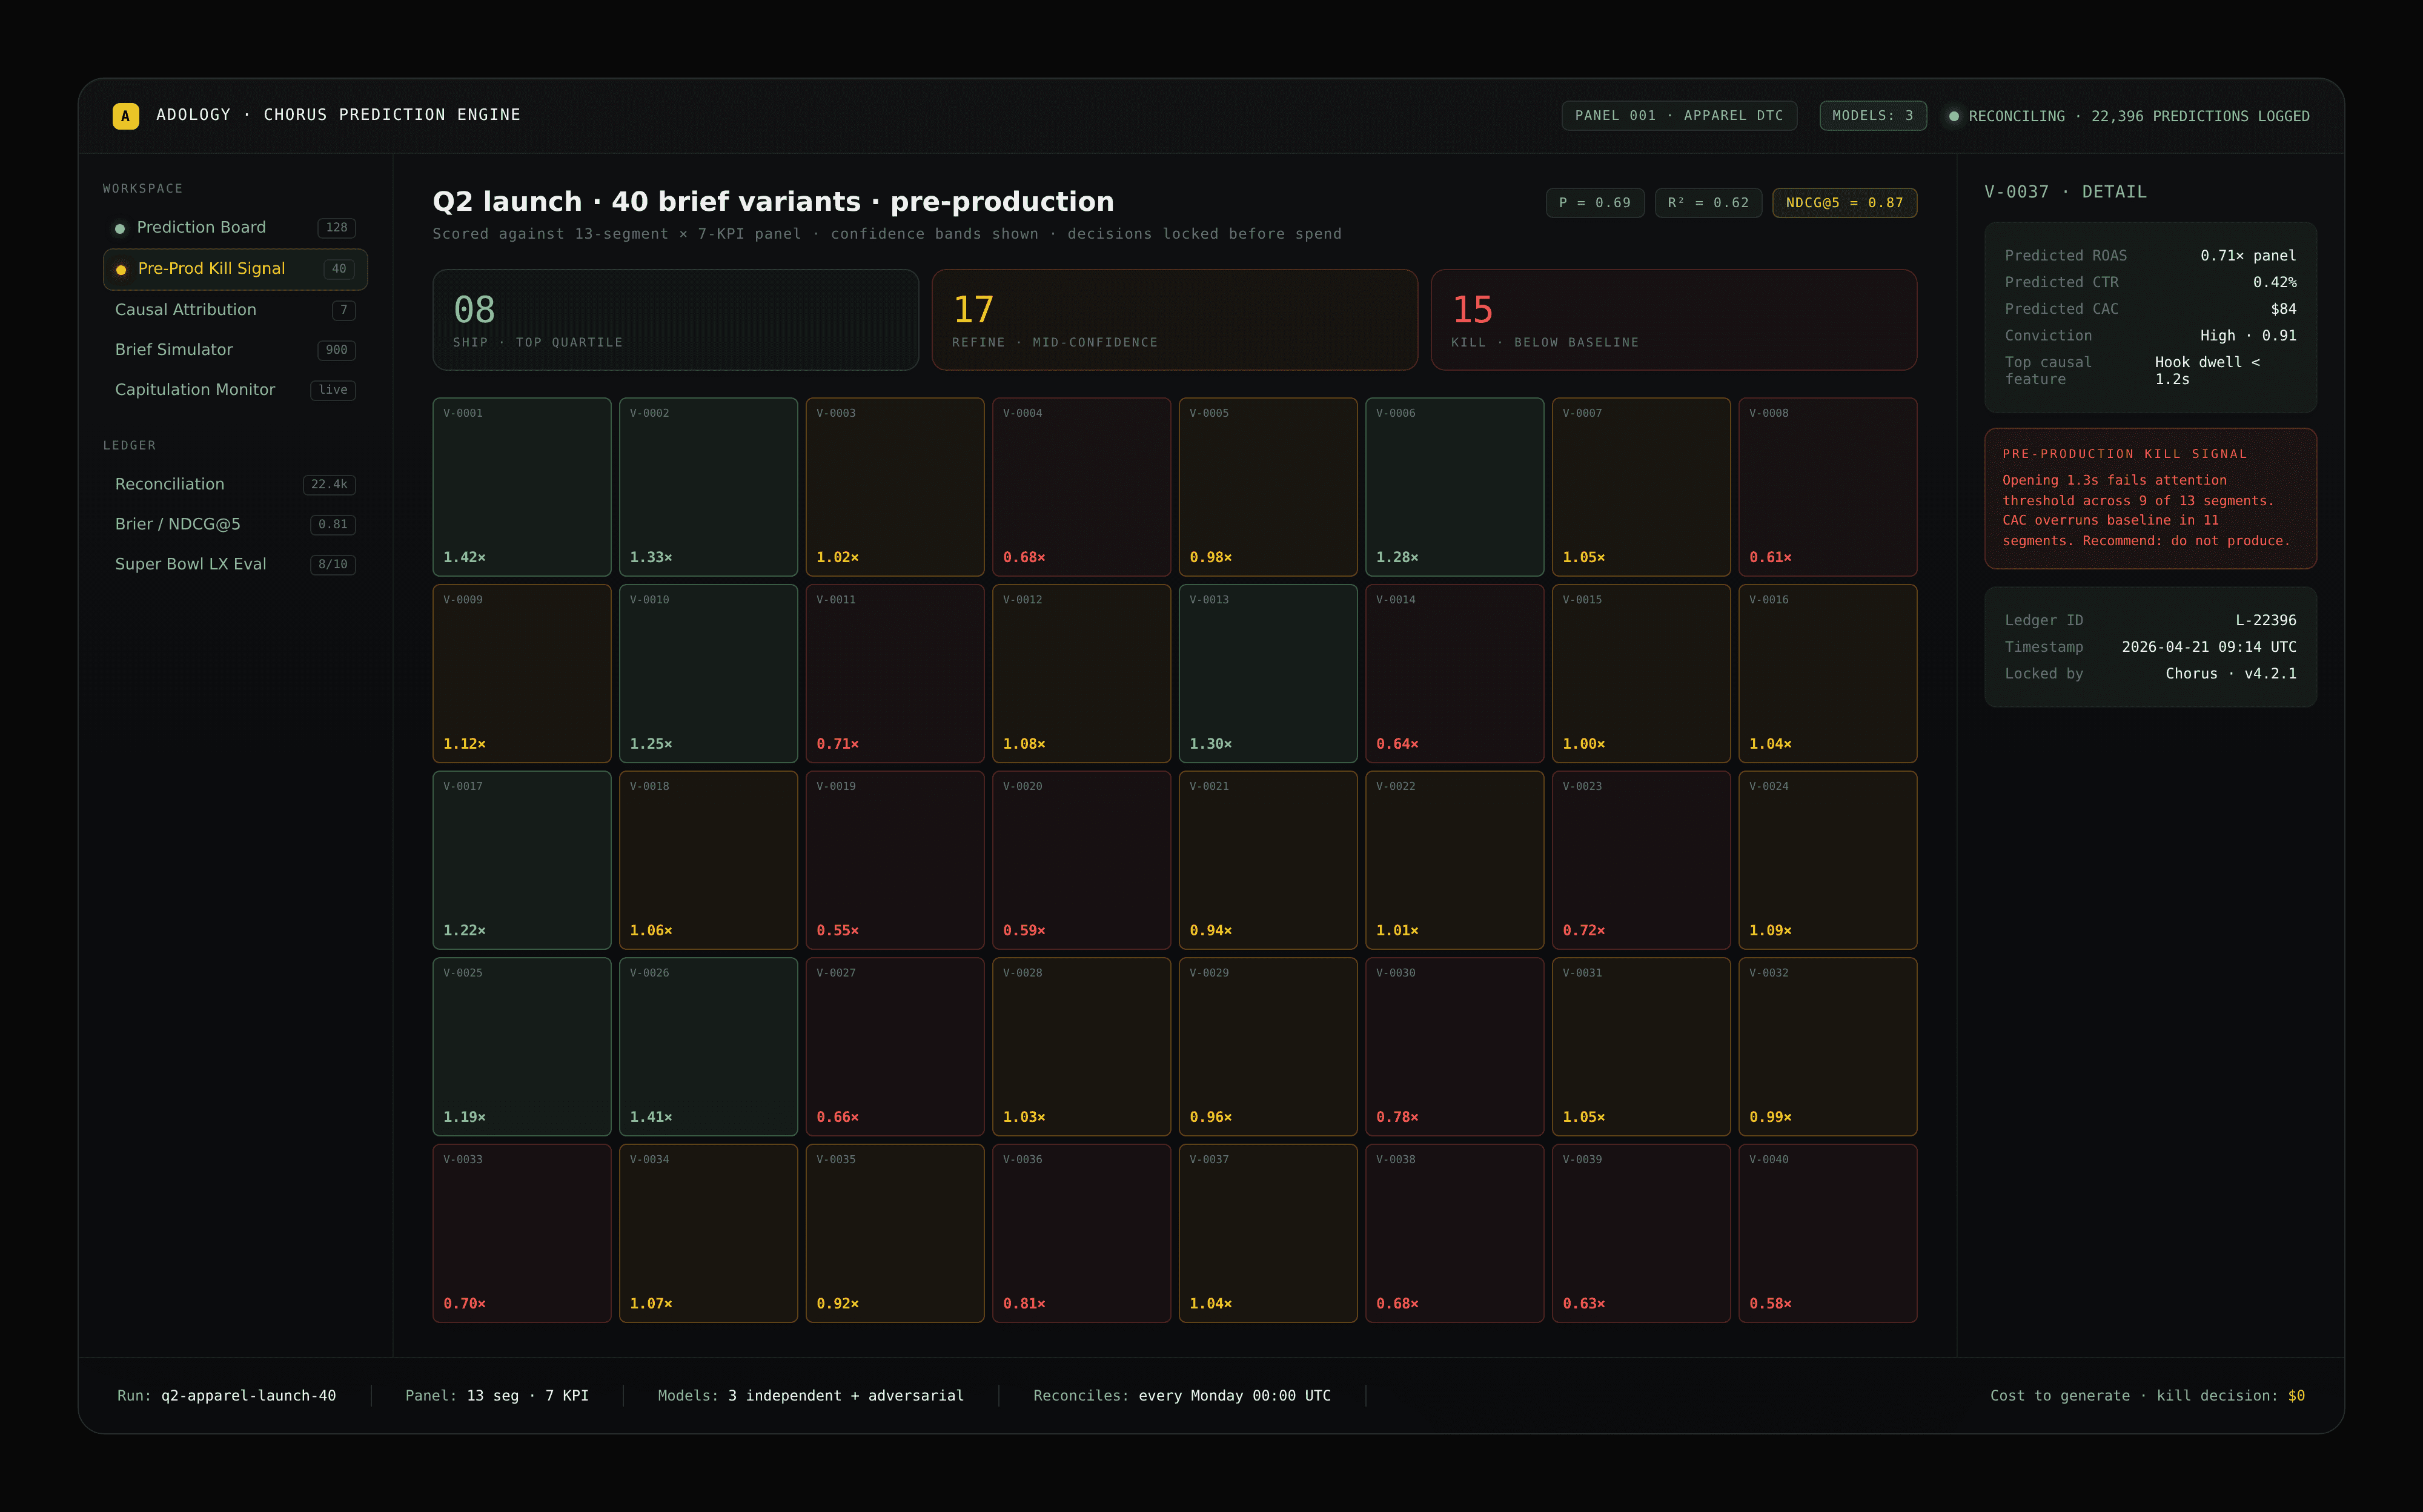
Task: Click the yellow Adology logo icon
Action: pos(125,116)
